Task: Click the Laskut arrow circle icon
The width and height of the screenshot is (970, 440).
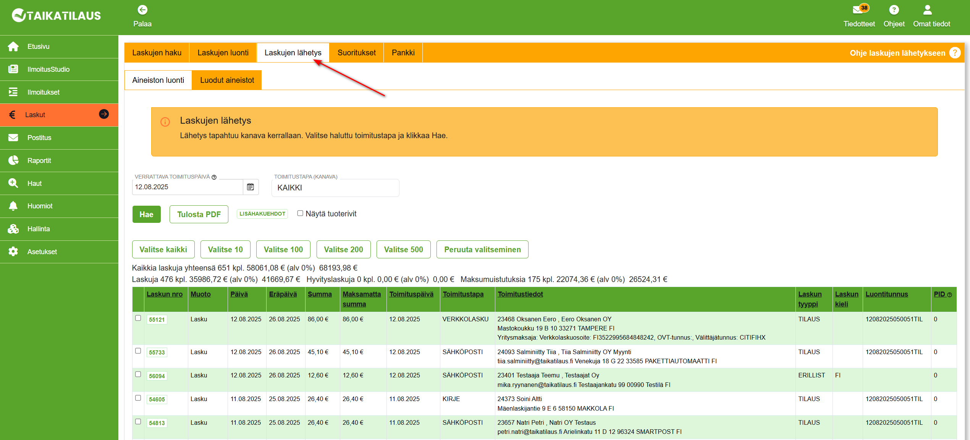Action: point(104,114)
